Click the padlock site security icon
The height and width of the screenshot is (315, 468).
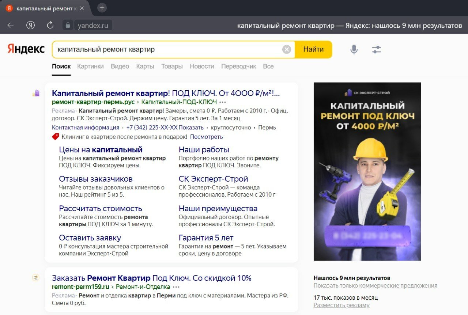tap(67, 25)
